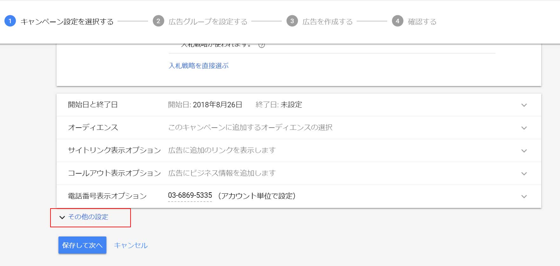Select コールアウト表示オプション label
The height and width of the screenshot is (266, 560).
114,173
